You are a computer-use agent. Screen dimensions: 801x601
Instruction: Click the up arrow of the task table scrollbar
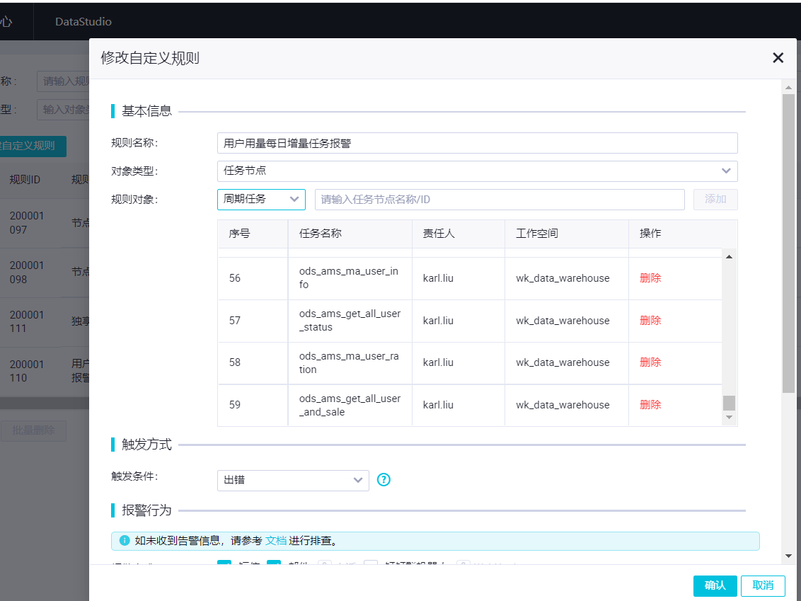[x=729, y=256]
